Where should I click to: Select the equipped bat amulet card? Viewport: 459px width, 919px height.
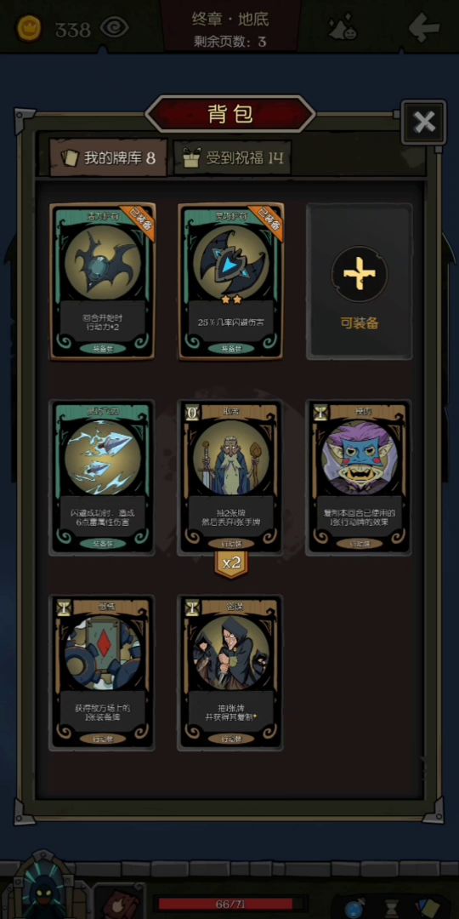coord(103,281)
